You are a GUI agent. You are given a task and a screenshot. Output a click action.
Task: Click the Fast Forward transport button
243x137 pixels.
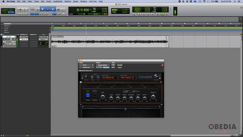[148, 14]
